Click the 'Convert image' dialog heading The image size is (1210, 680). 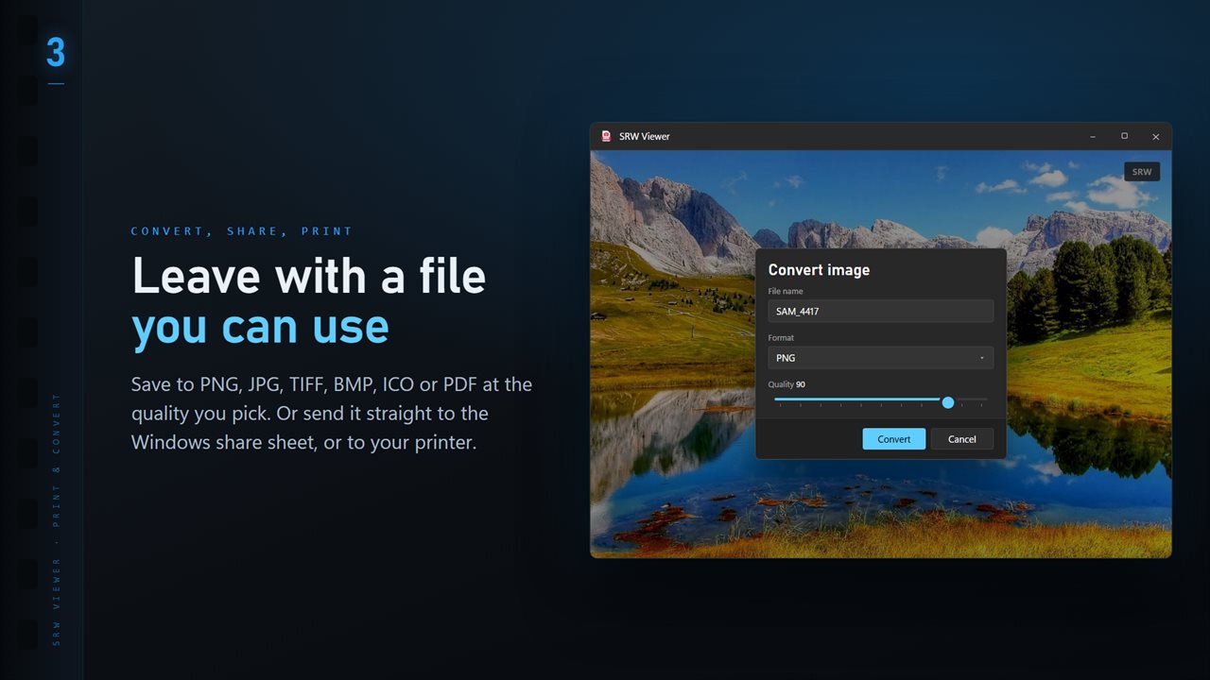819,270
